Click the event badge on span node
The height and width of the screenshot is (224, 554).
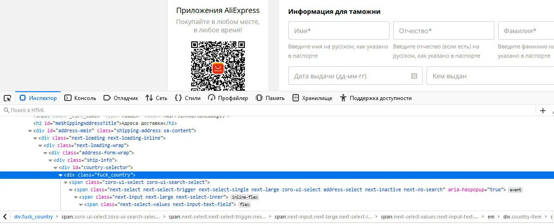pyautogui.click(x=515, y=190)
